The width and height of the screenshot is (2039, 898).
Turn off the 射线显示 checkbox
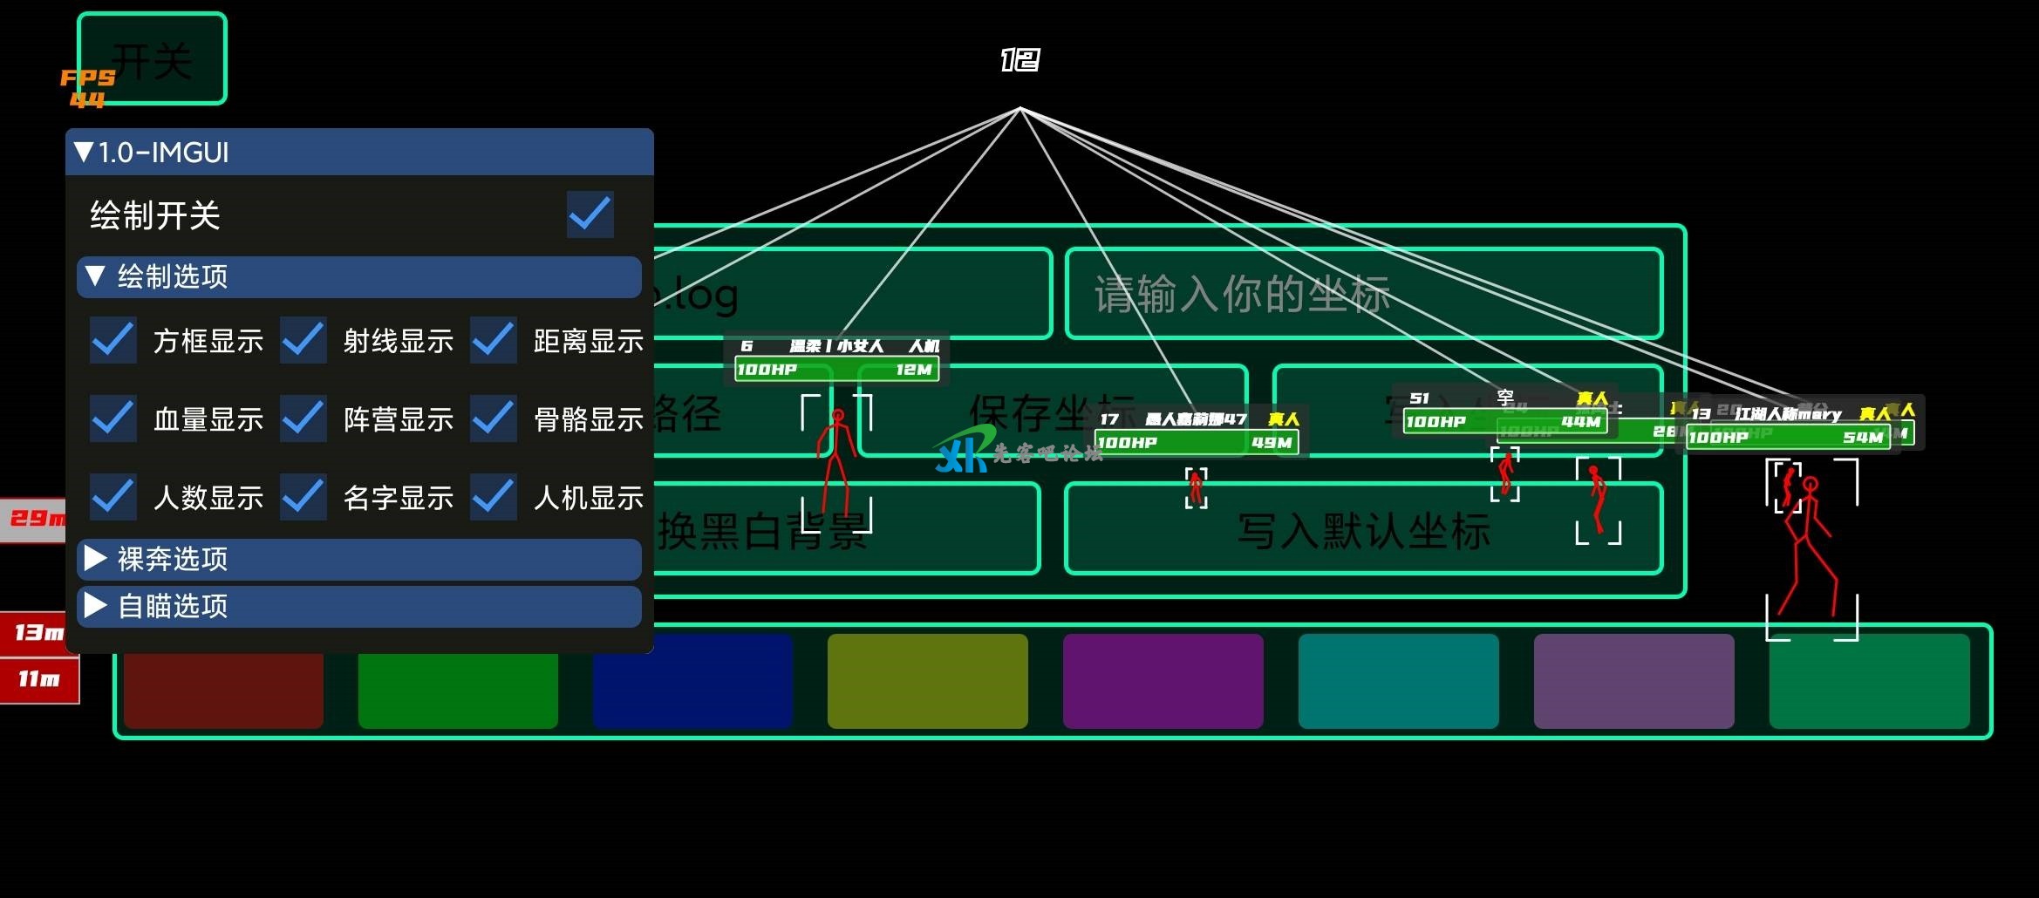pos(303,340)
